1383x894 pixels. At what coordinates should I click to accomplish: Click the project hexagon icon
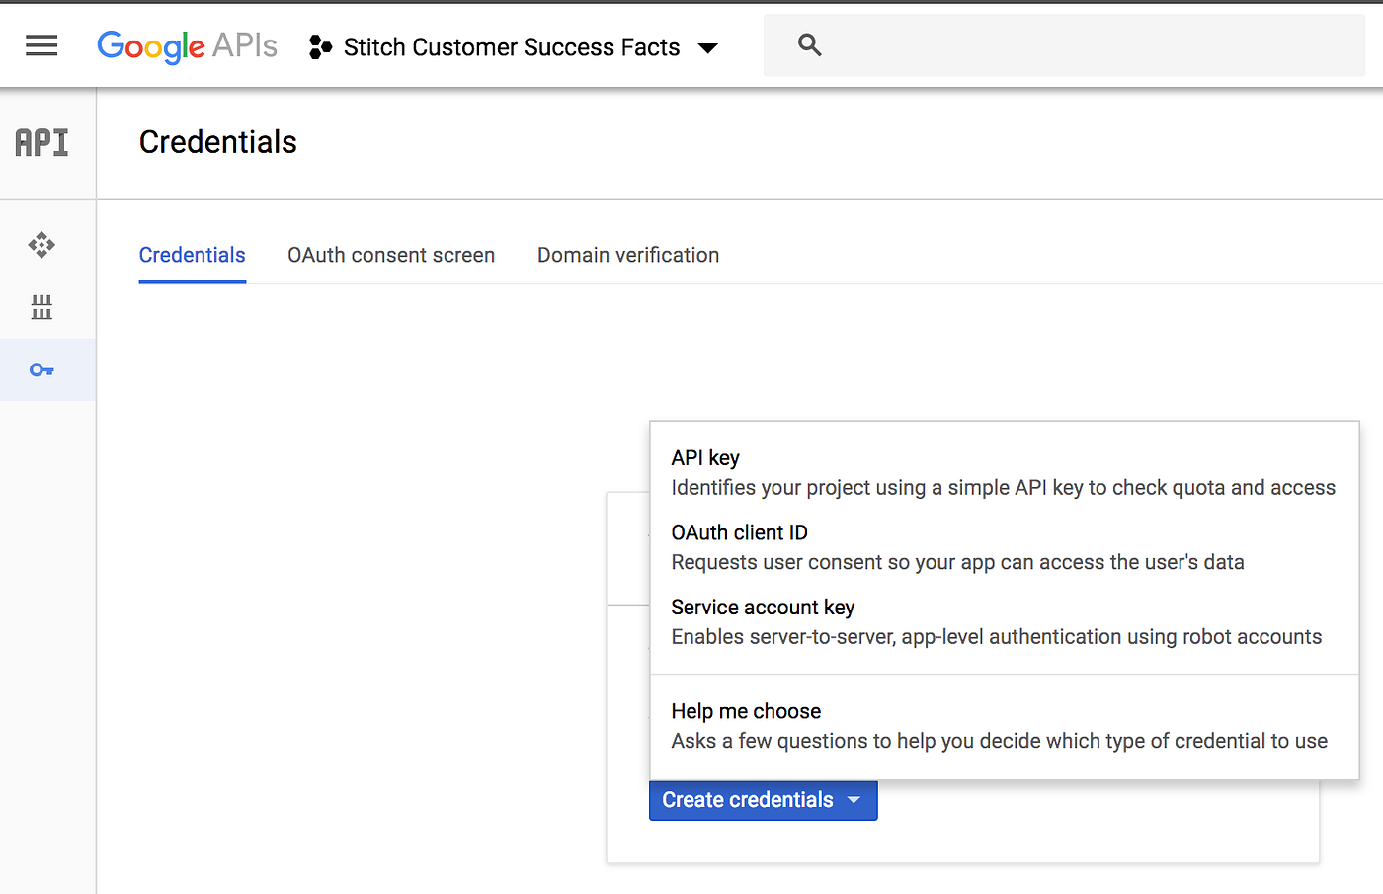tap(320, 46)
